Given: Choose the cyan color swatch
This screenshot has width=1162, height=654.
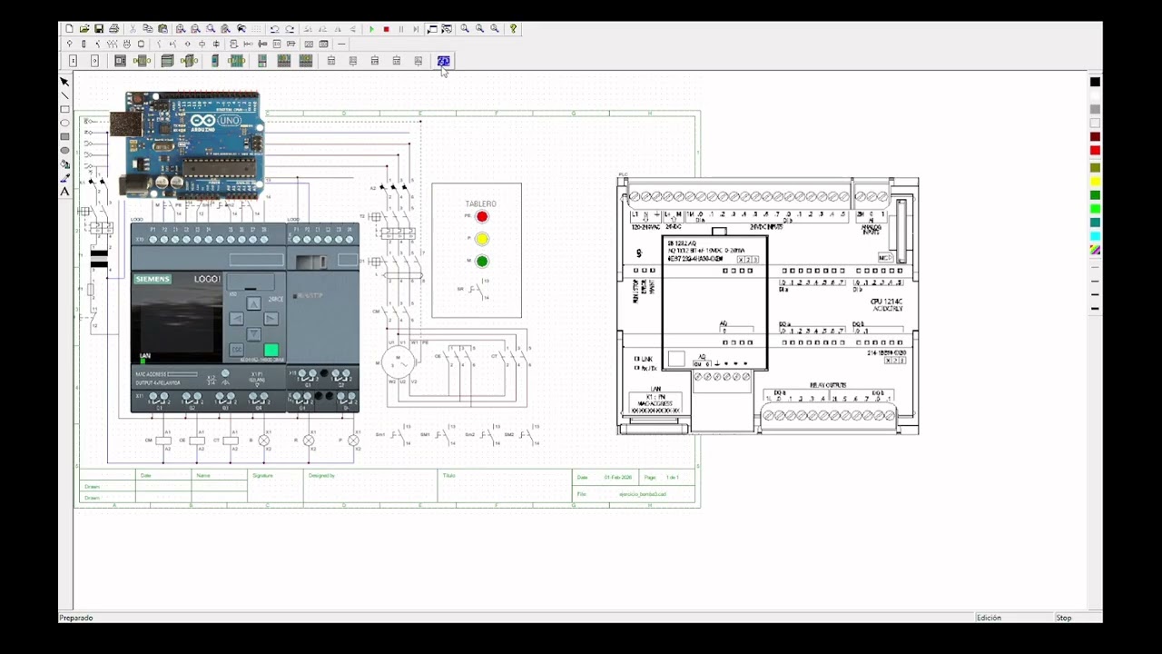Looking at the screenshot, I should pyautogui.click(x=1095, y=236).
